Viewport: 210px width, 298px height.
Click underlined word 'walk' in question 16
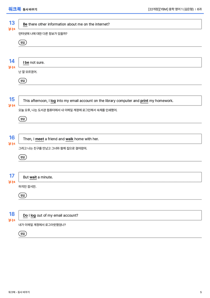69,139
